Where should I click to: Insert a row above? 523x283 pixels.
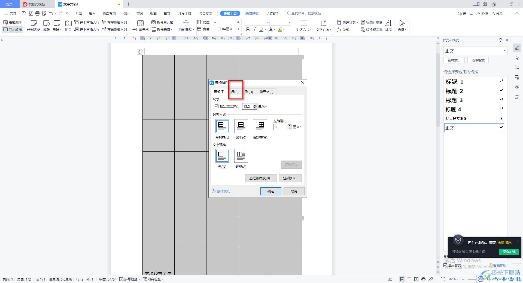(x=87, y=22)
